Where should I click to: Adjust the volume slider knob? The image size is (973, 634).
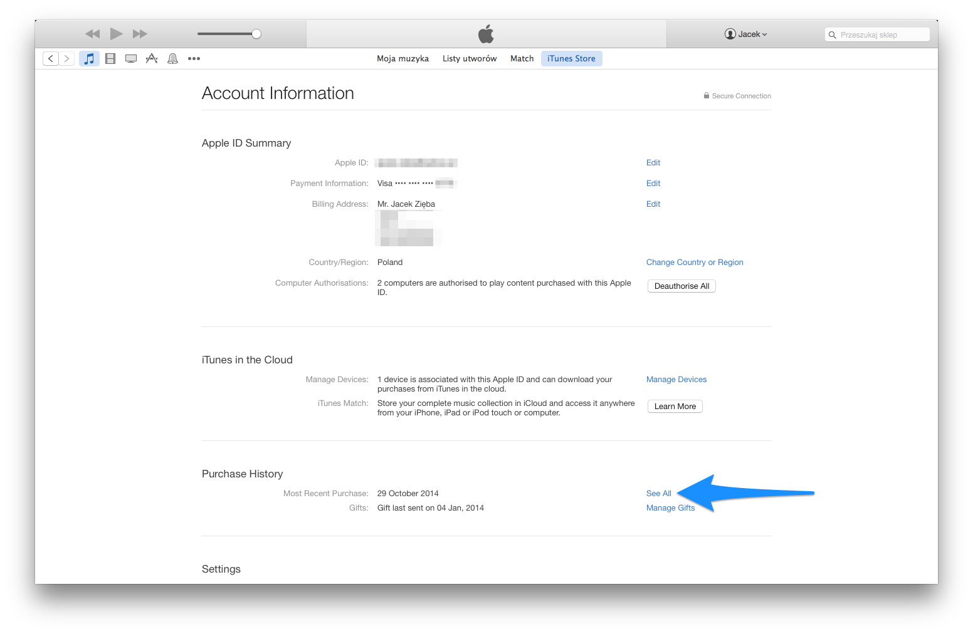pos(256,34)
